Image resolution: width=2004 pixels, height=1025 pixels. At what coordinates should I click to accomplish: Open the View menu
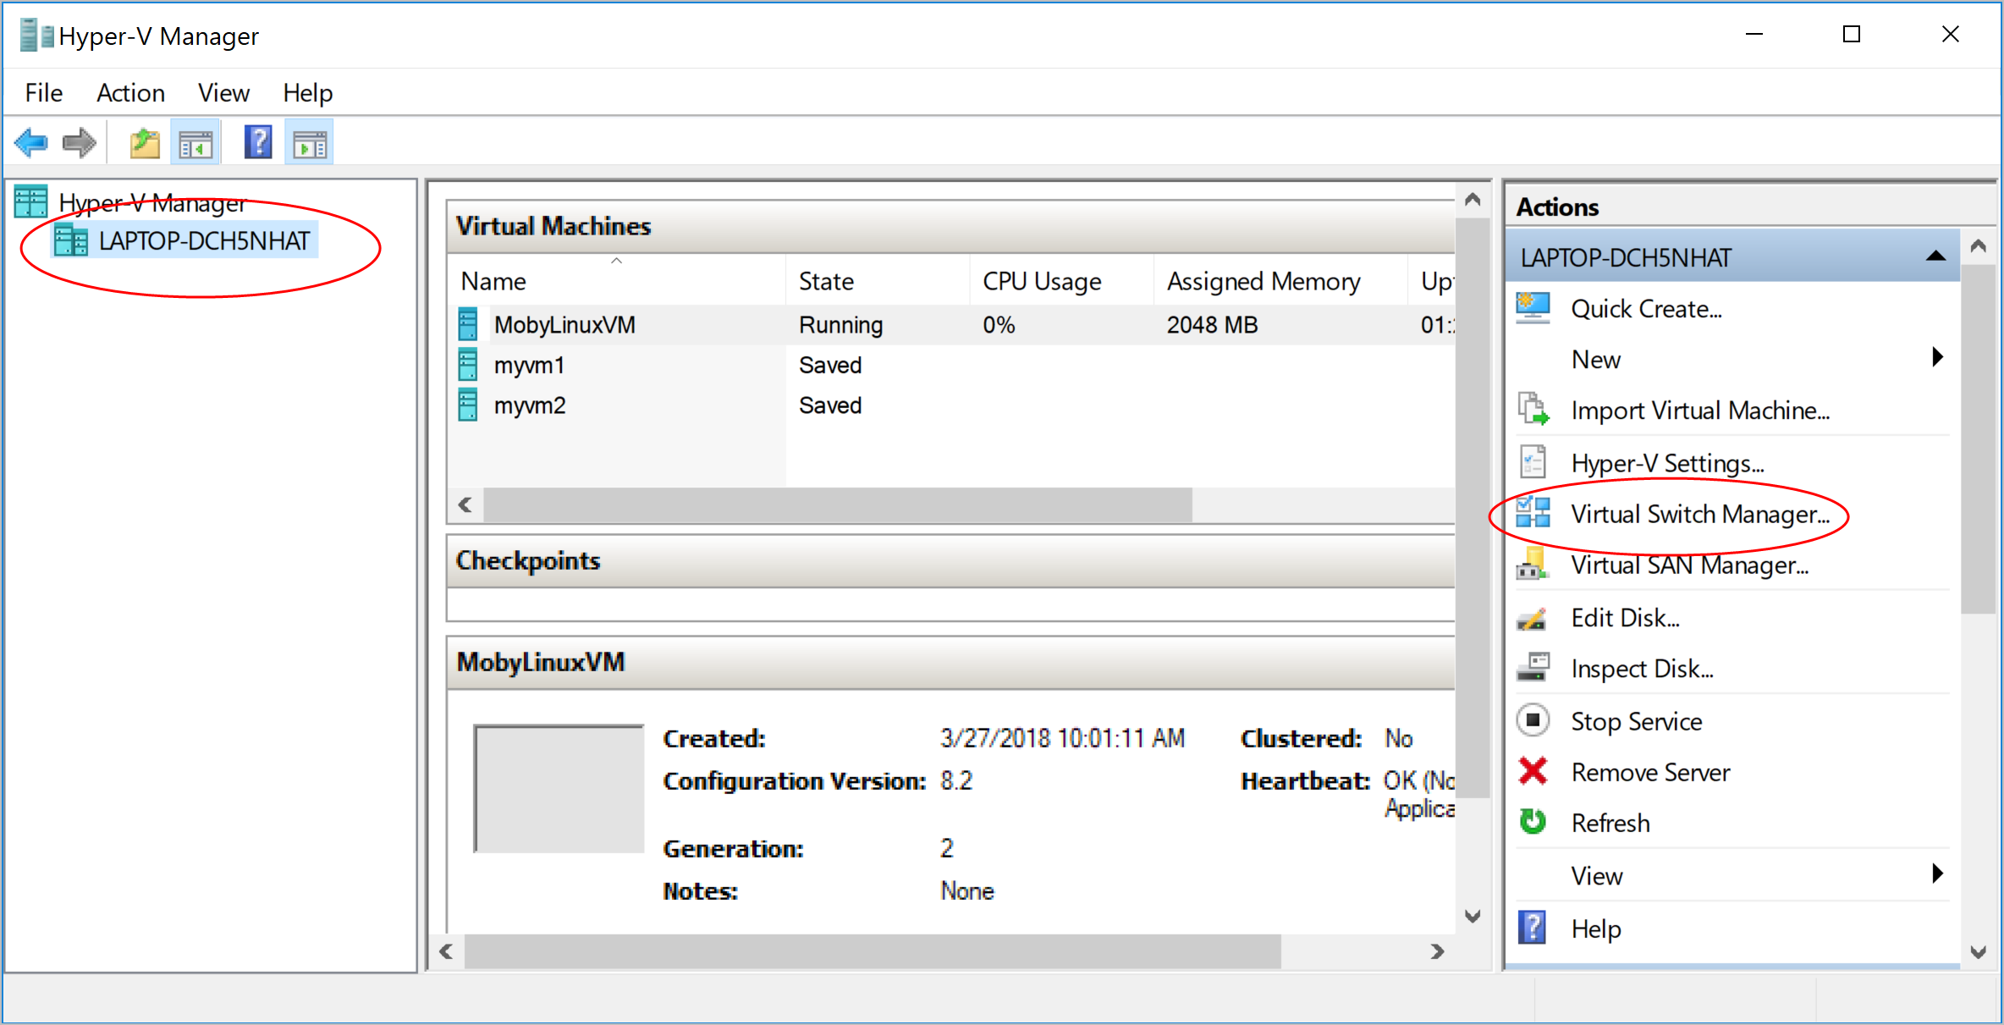[223, 92]
